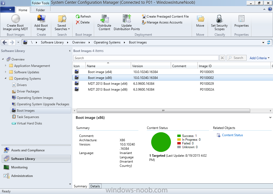Click the green Content Status pie chart
Image resolution: width=273 pixels, height=194 pixels.
pyautogui.click(x=161, y=142)
